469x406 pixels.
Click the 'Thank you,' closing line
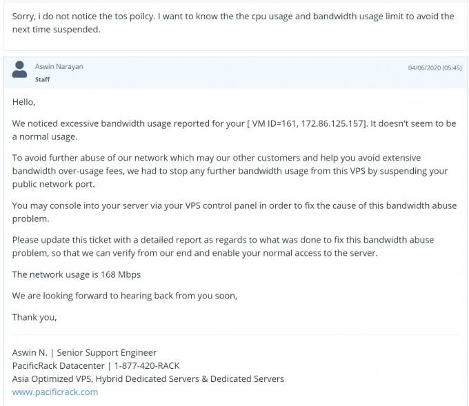pyautogui.click(x=34, y=317)
